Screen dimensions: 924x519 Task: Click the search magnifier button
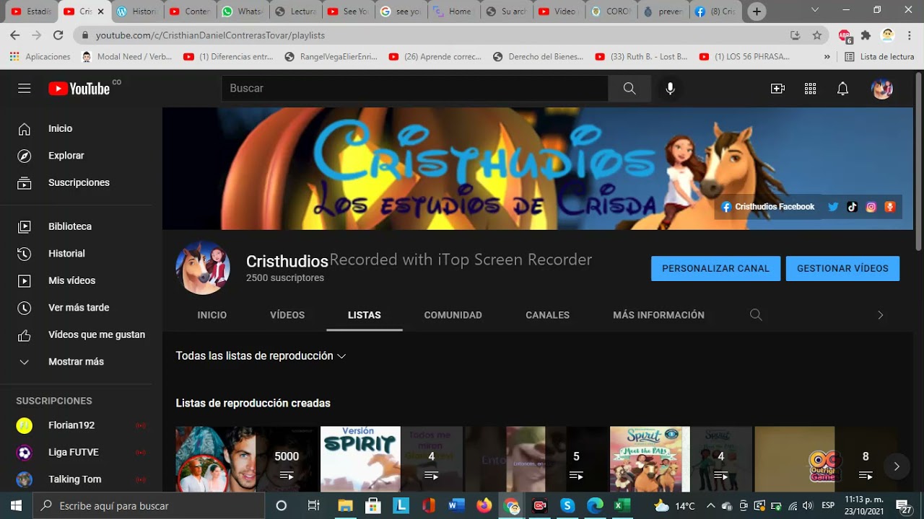point(629,88)
